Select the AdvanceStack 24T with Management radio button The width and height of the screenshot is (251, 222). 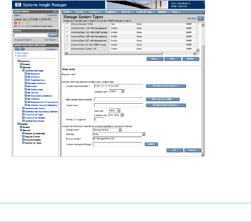67,41
